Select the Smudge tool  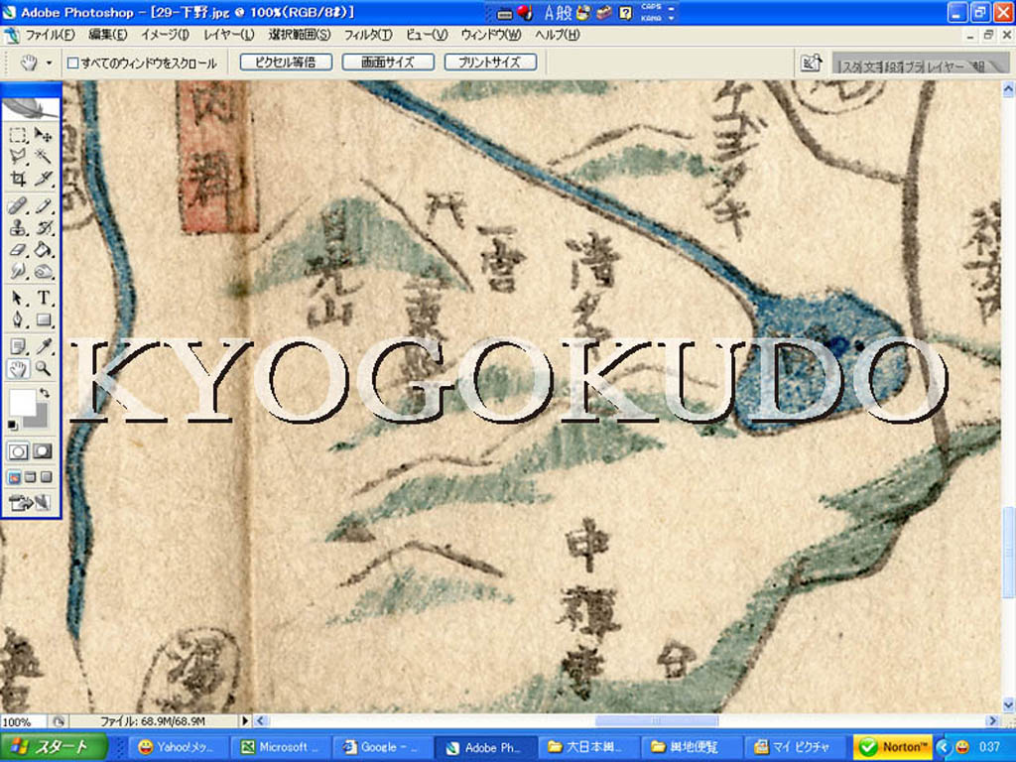coord(18,271)
